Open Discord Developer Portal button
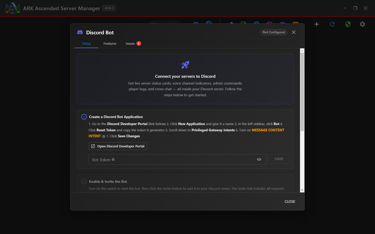The image size is (375, 234). pos(118,146)
